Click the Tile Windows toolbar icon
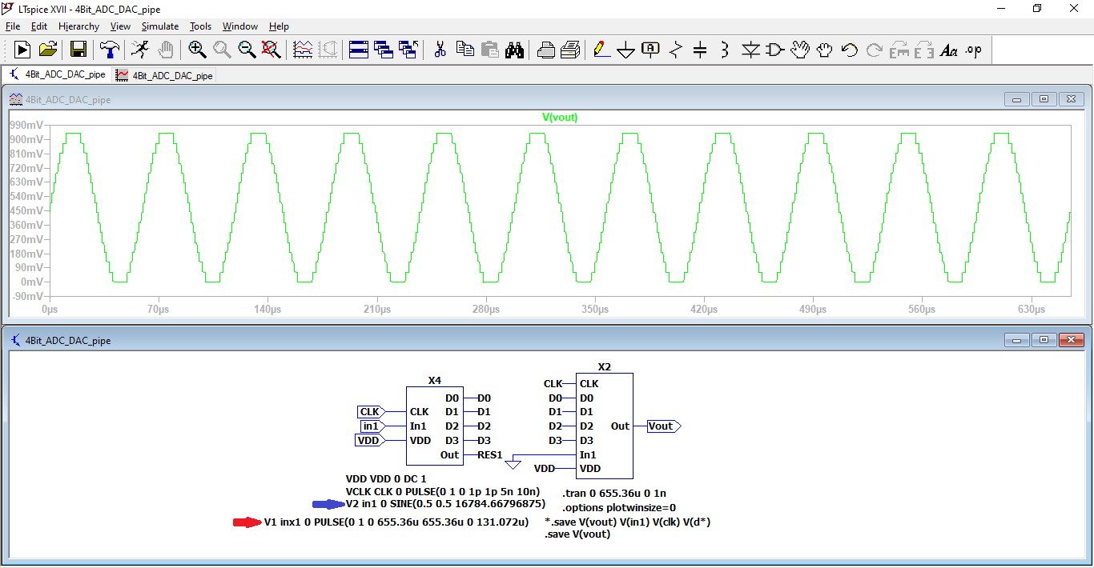 358,50
